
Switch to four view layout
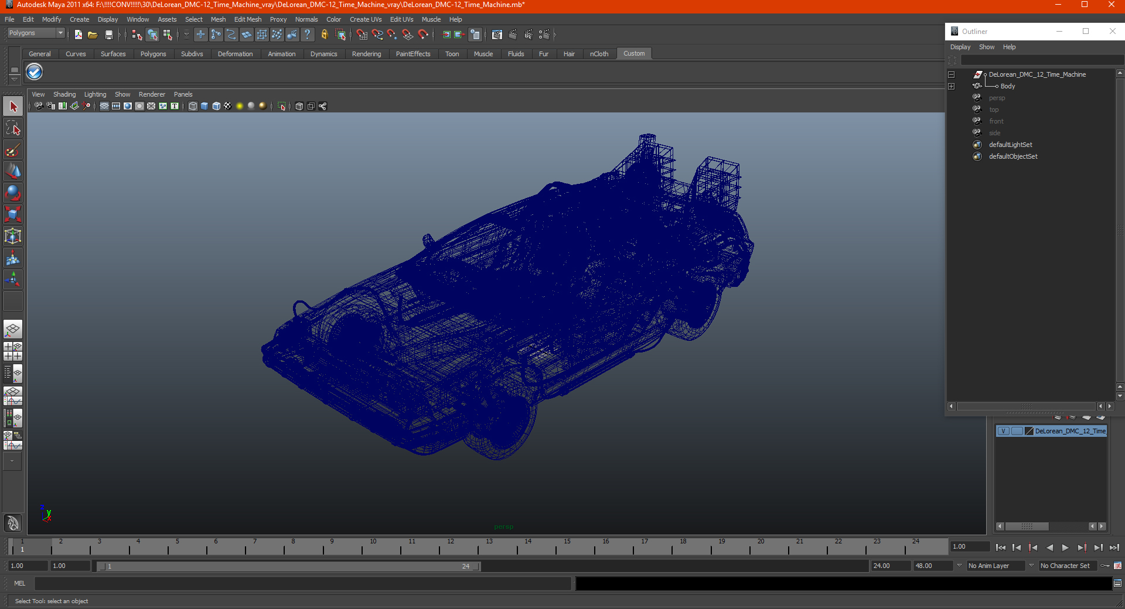tap(13, 351)
